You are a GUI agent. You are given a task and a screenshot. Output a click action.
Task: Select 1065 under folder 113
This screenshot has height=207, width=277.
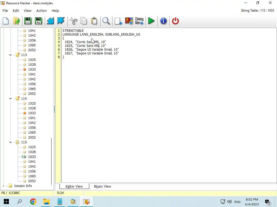click(32, 89)
